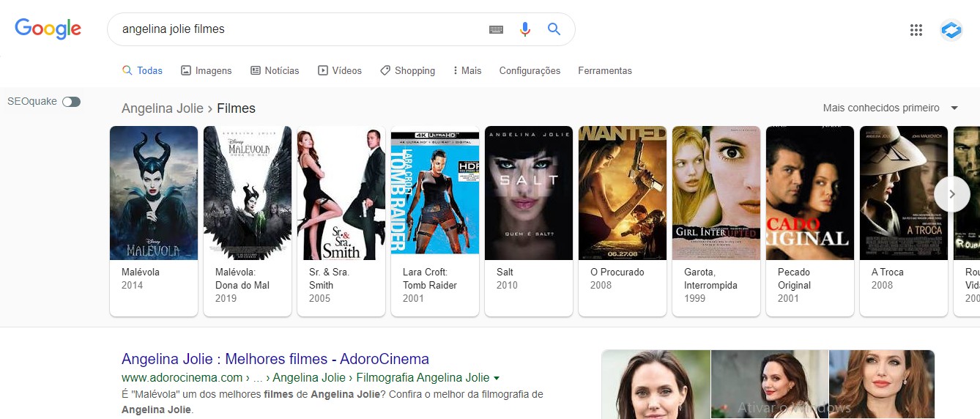980x419 pixels.
Task: Open the Lara Croft: Tomb Raider poster
Action: [435, 193]
